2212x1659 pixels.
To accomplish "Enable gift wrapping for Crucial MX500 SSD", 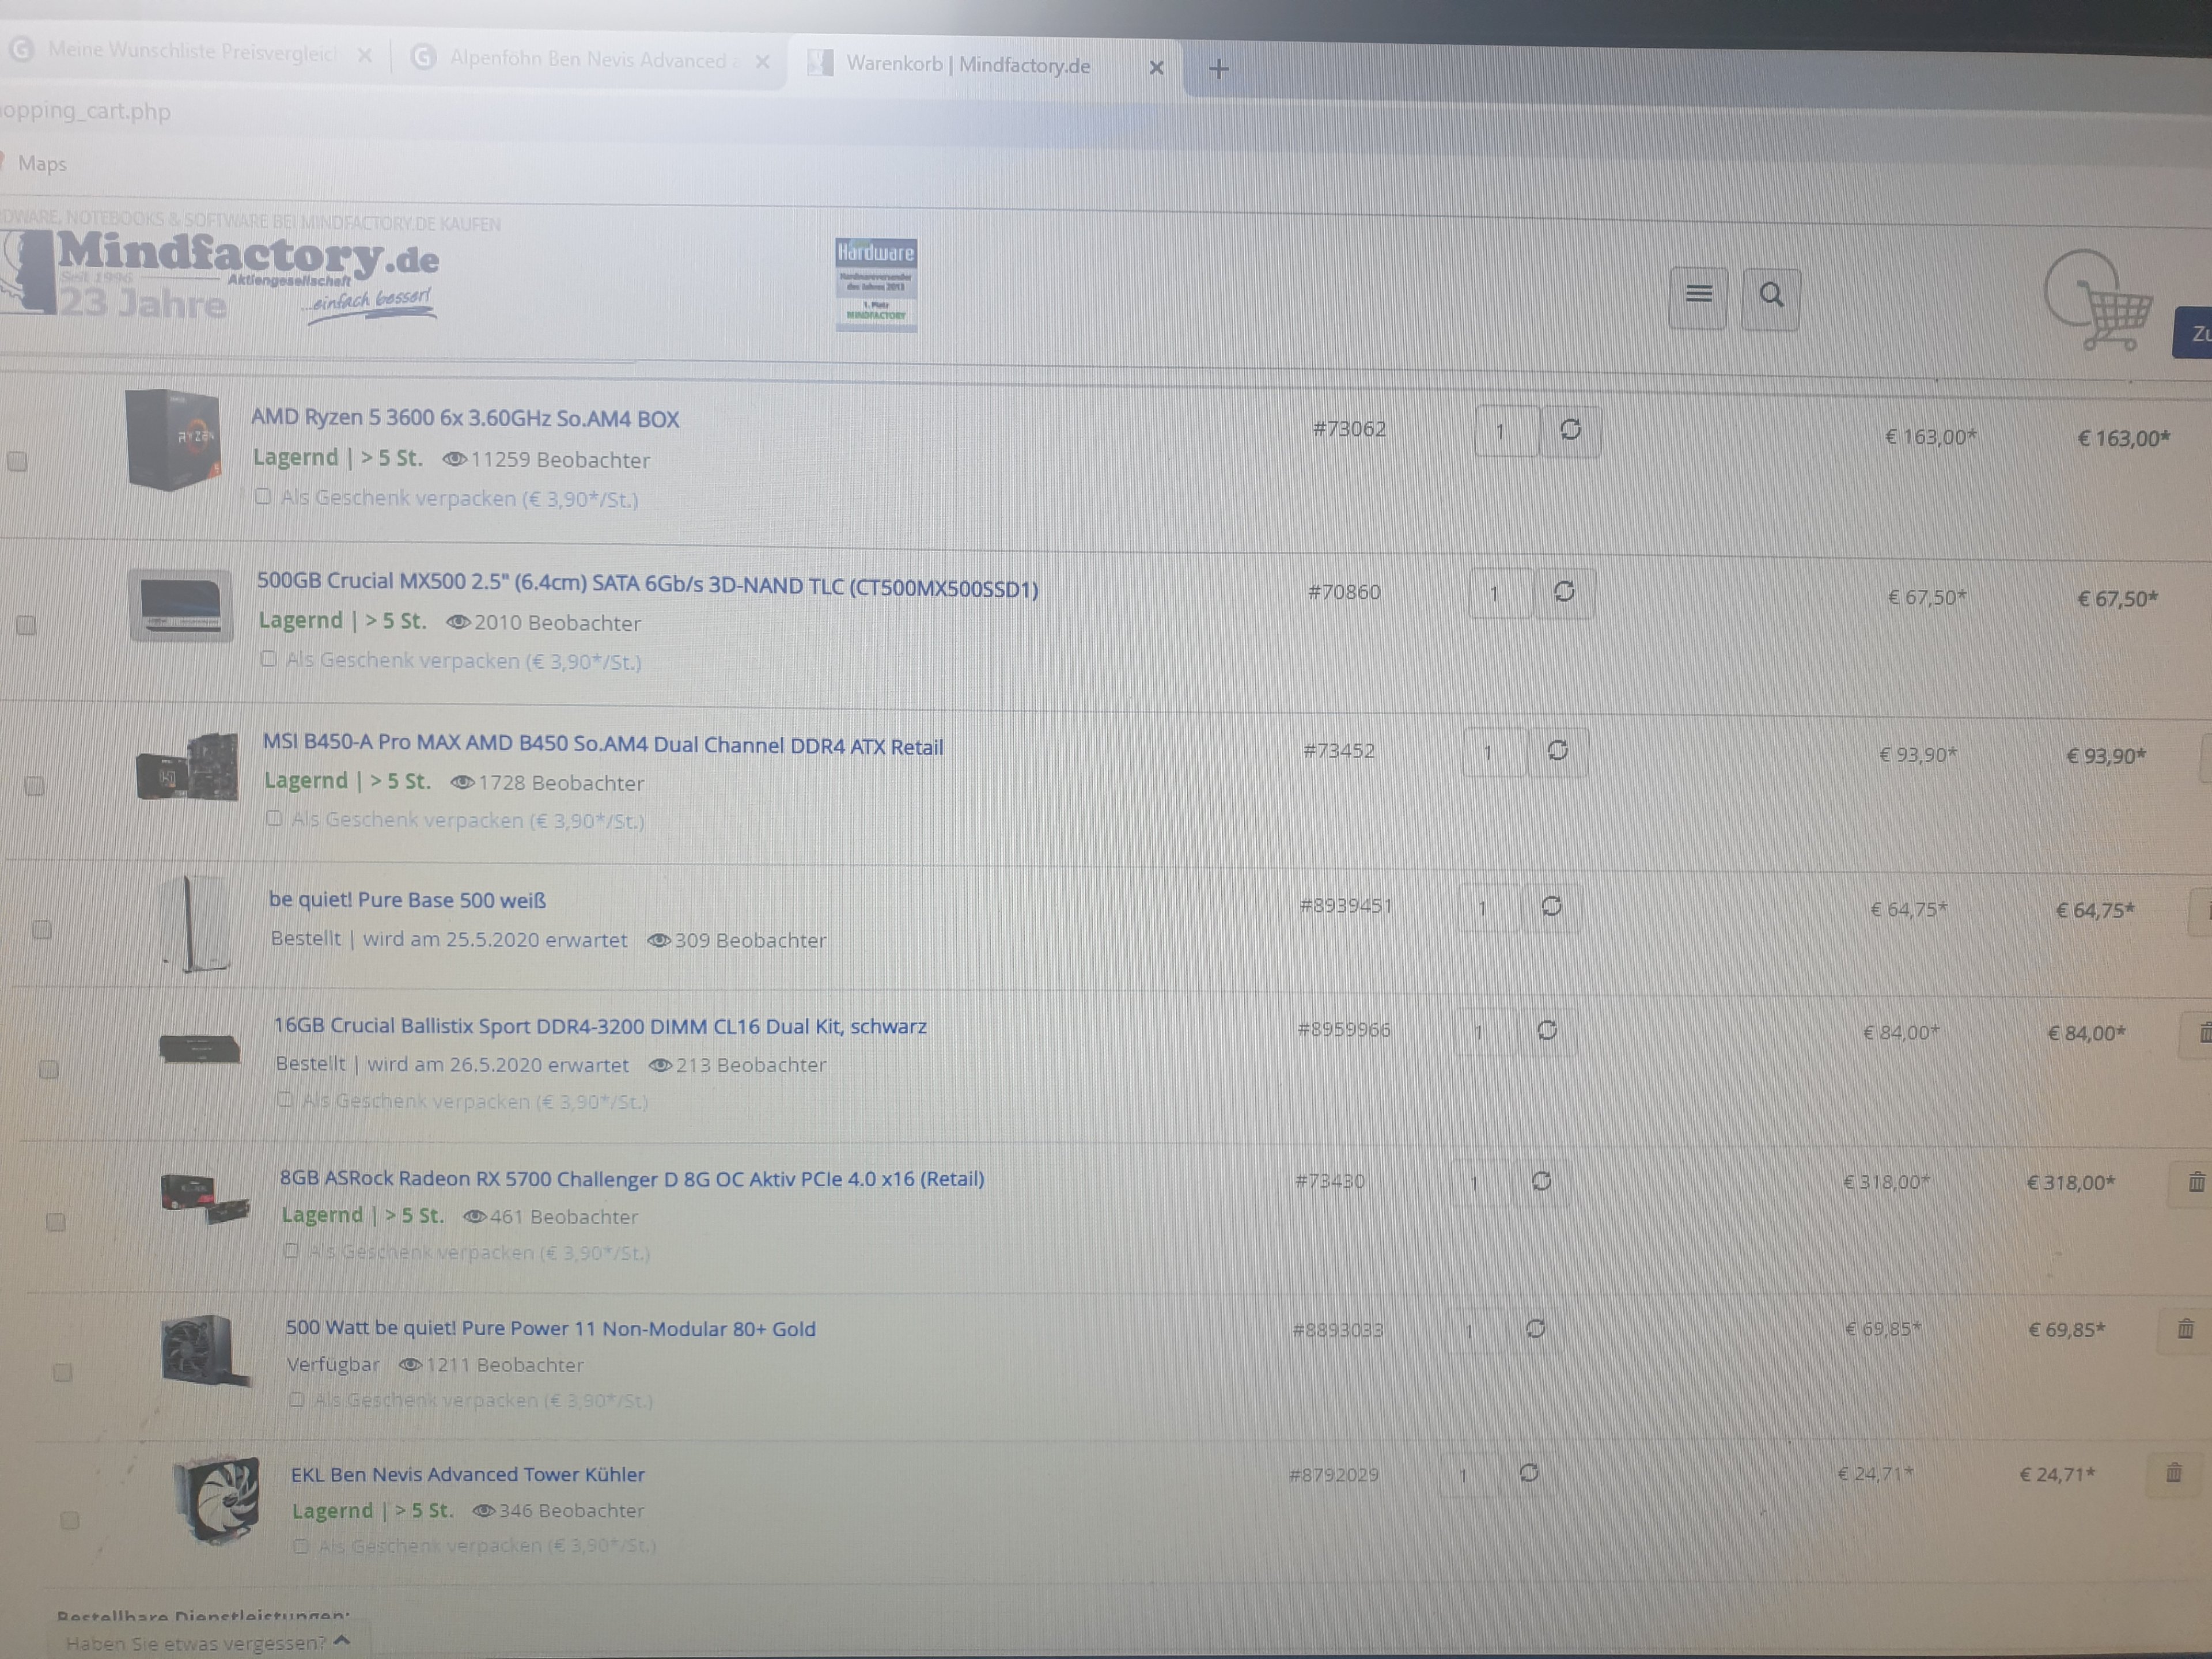I will (268, 659).
